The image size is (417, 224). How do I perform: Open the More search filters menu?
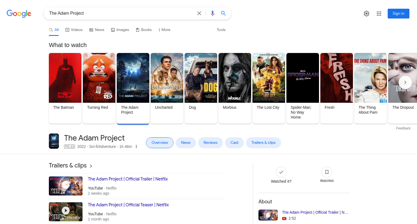pos(164,30)
